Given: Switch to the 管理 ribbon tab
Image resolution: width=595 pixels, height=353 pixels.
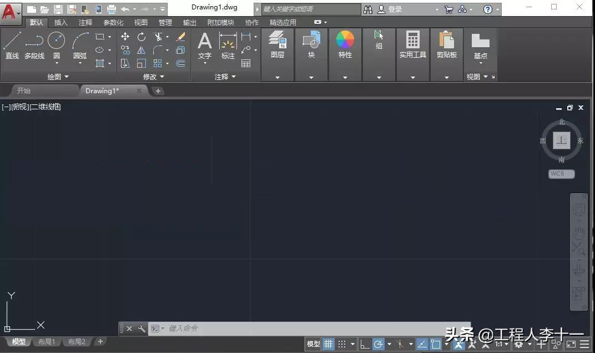Looking at the screenshot, I should click(165, 22).
